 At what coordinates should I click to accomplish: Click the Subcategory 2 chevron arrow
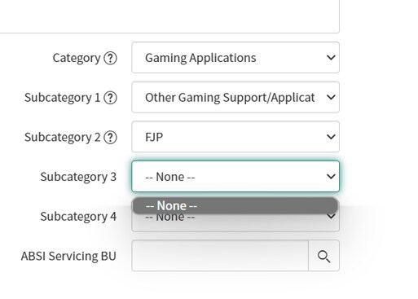[331, 137]
